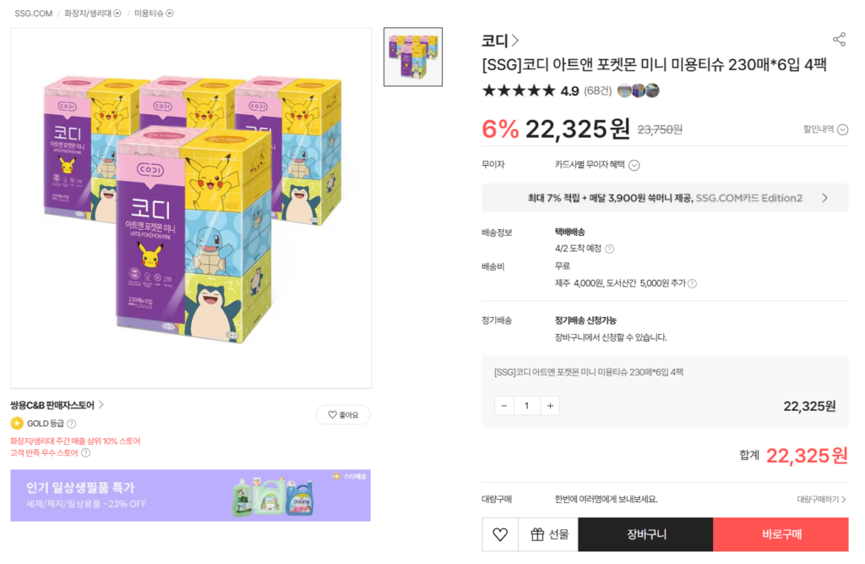
Task: Expand the 할인내역 discount details
Action: coord(825,129)
